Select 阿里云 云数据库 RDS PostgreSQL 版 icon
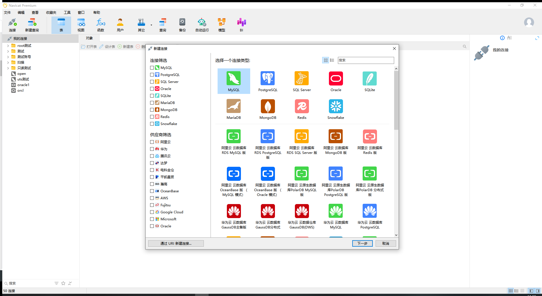Viewport: 542px width, 296px height. [268, 136]
